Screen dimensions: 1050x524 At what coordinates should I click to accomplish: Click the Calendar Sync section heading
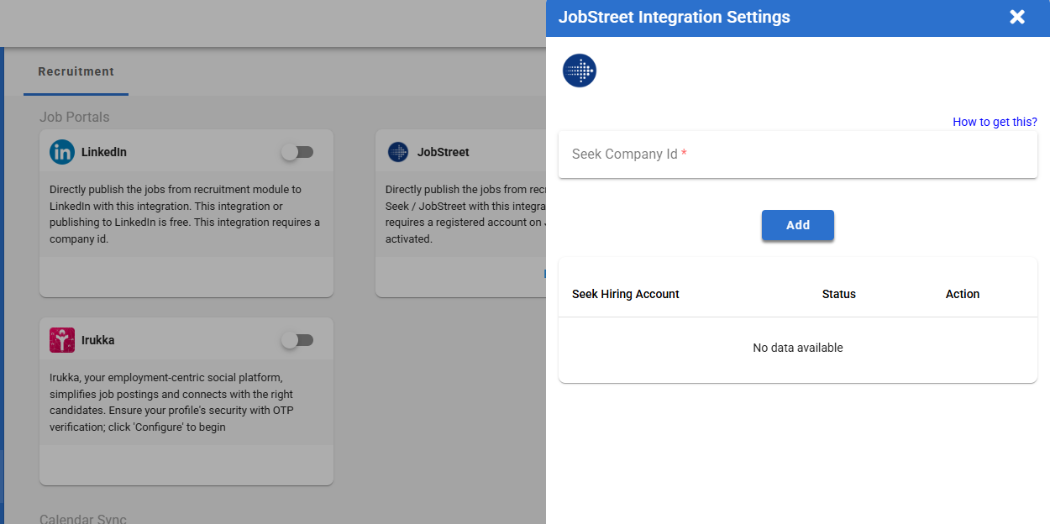[x=82, y=519]
